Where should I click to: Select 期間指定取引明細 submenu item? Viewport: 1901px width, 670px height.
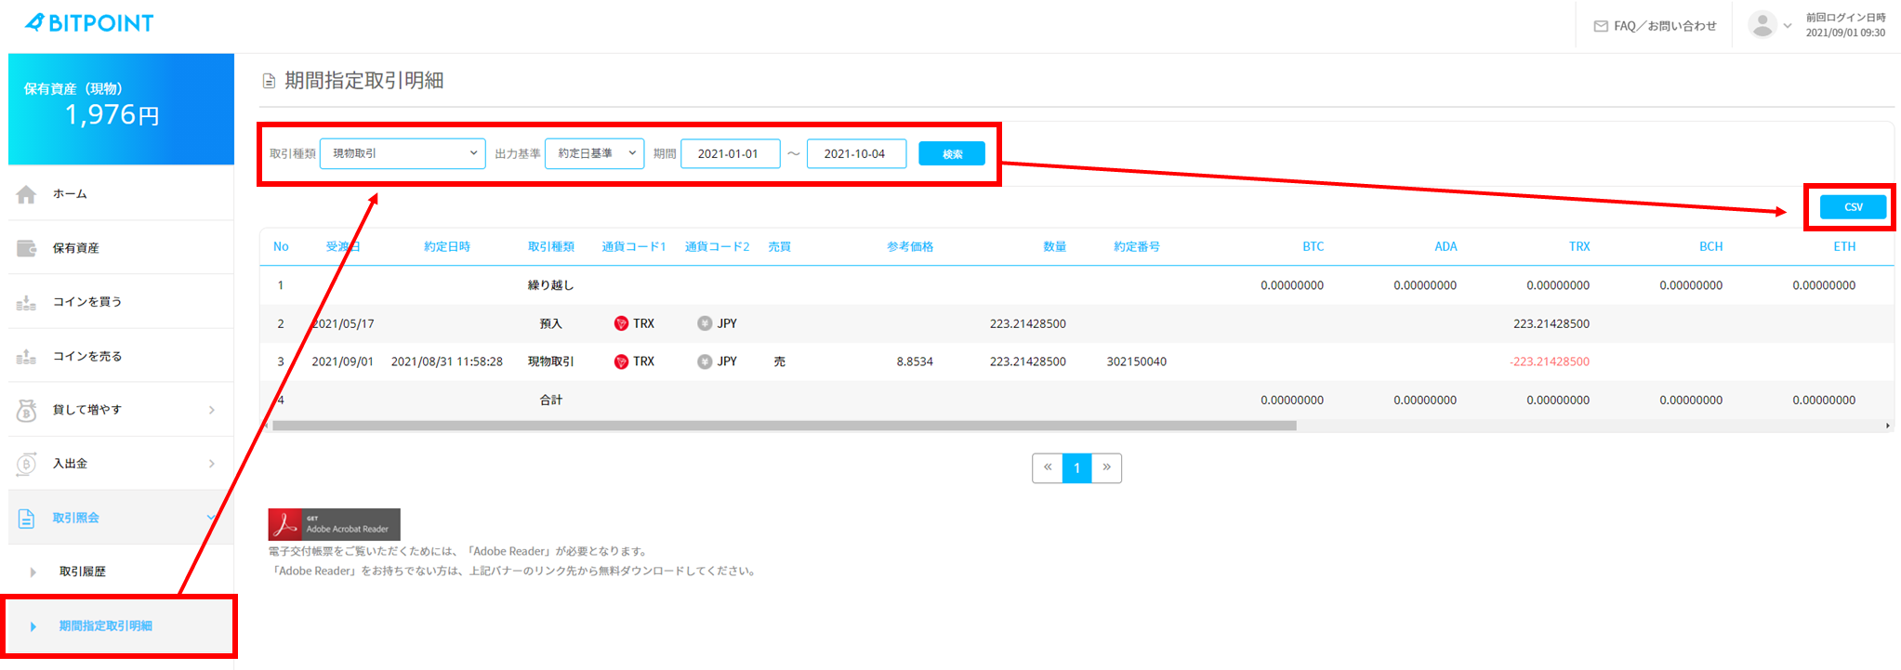[105, 626]
